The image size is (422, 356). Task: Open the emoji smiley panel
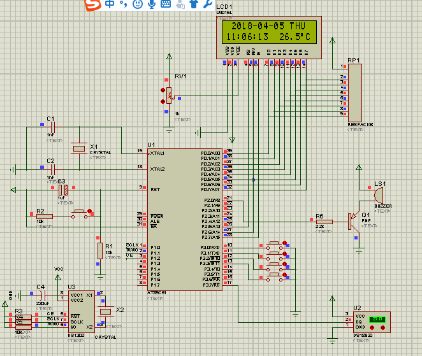pos(137,4)
